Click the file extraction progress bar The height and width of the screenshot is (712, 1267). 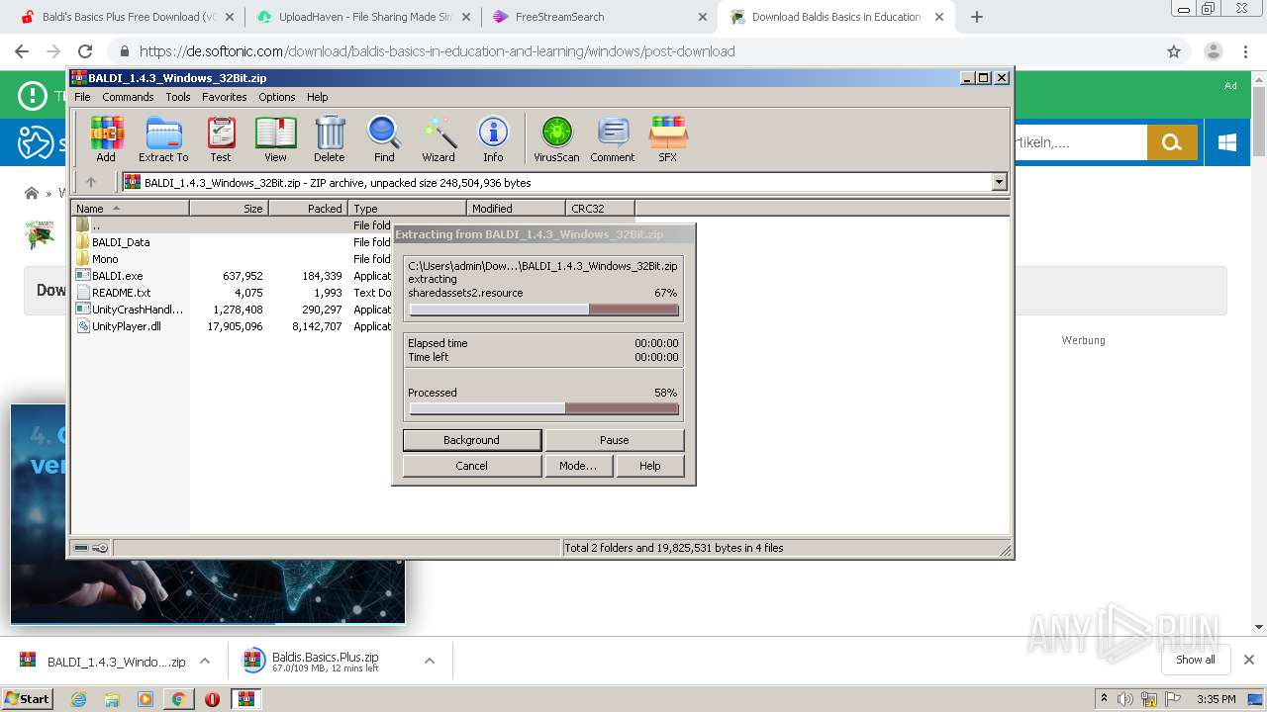543,310
